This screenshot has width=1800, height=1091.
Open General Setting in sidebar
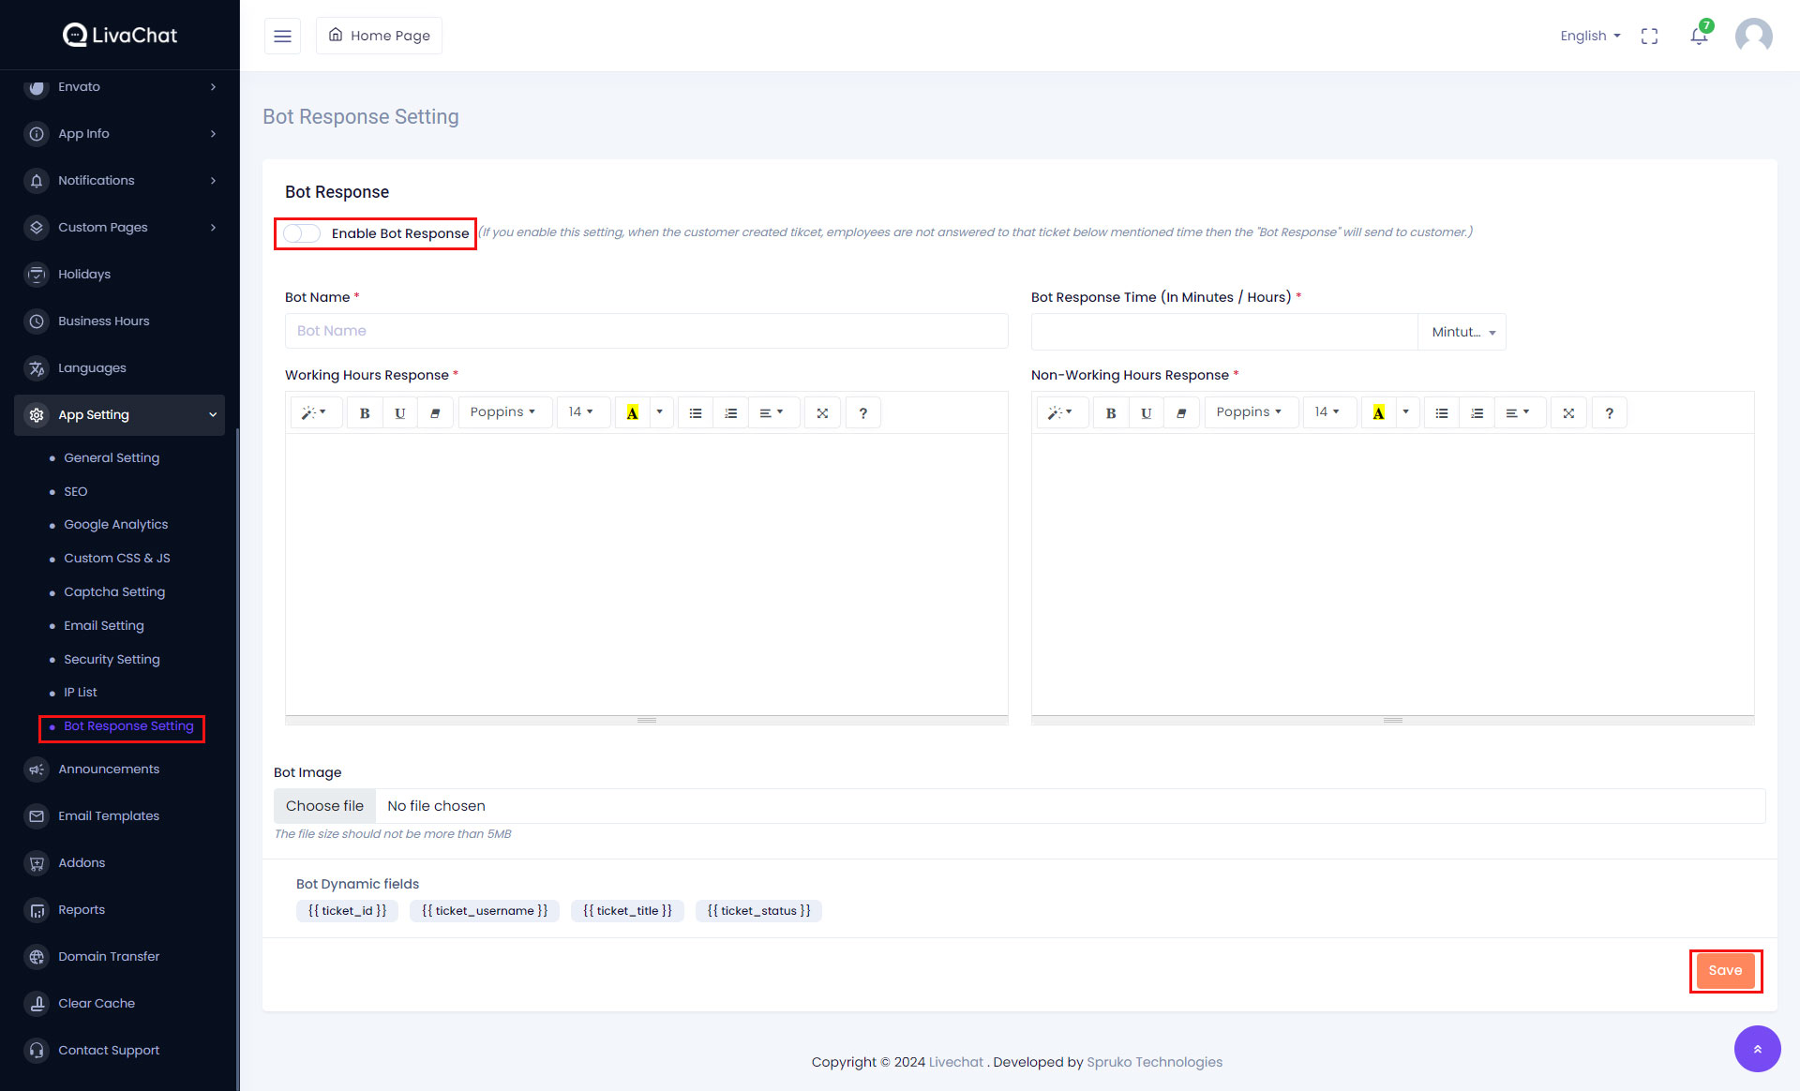coord(112,457)
